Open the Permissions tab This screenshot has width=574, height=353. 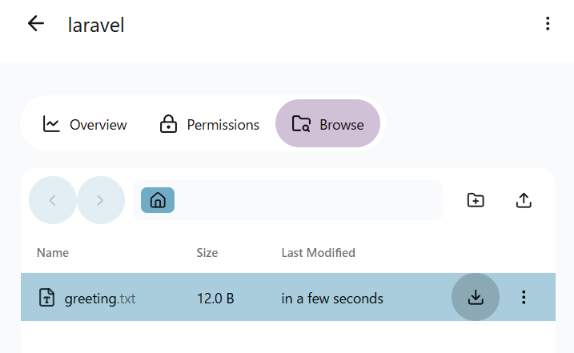pyautogui.click(x=210, y=124)
